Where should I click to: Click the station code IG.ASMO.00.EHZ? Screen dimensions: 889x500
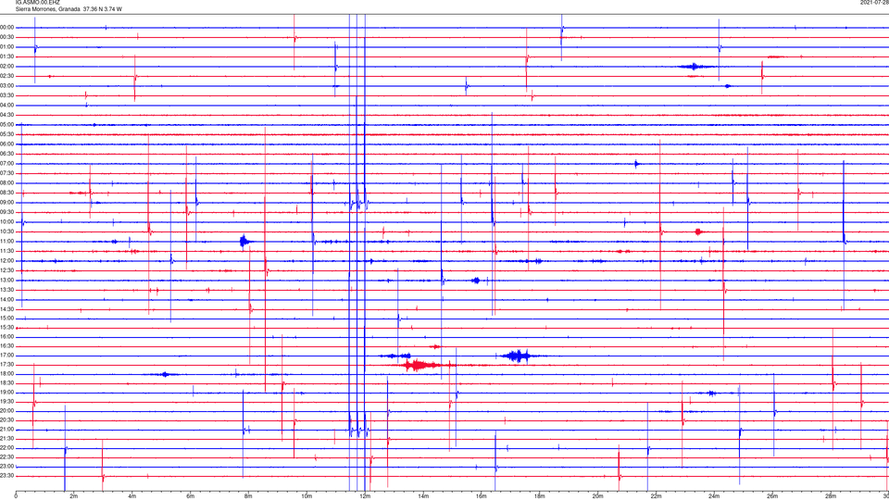coord(37,2)
